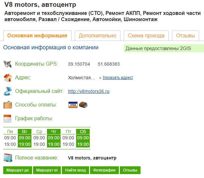Click the Пн day header in schedule
204x178 pixels.
point(10,132)
